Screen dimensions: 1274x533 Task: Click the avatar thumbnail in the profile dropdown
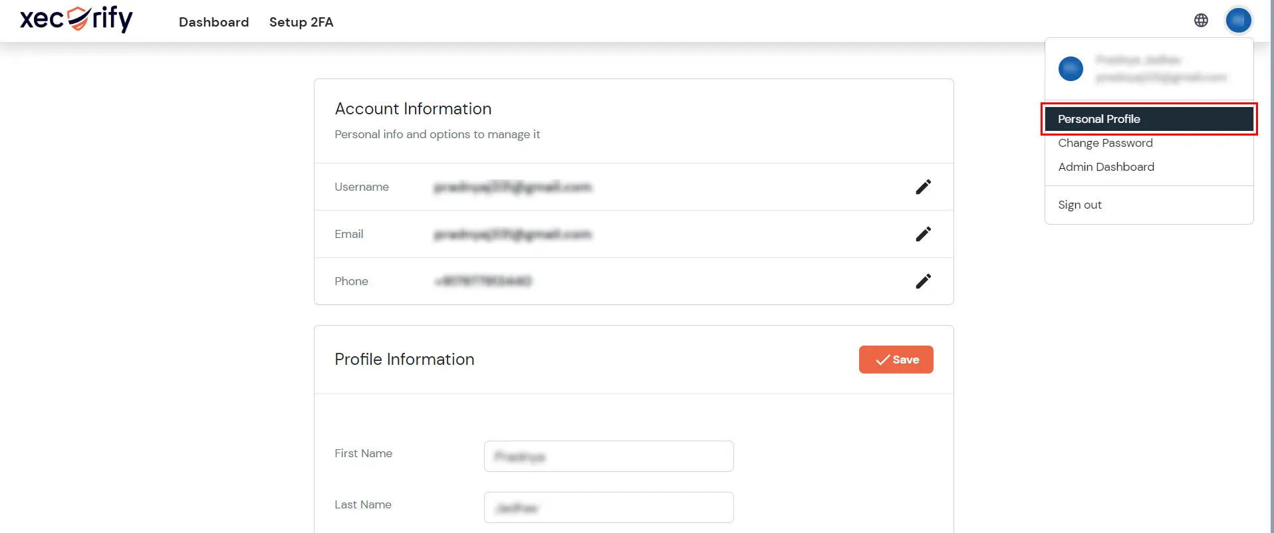(x=1071, y=68)
